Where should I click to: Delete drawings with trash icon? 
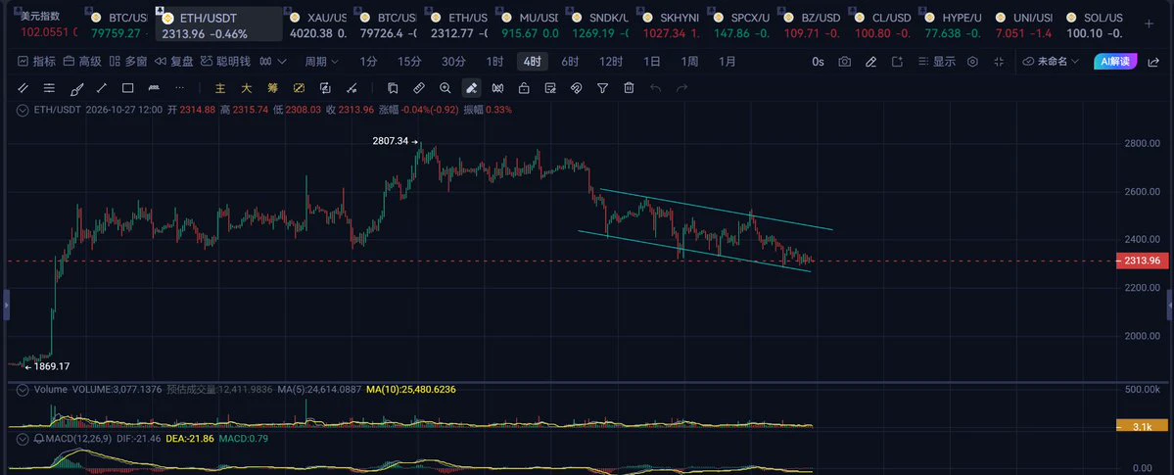point(629,88)
